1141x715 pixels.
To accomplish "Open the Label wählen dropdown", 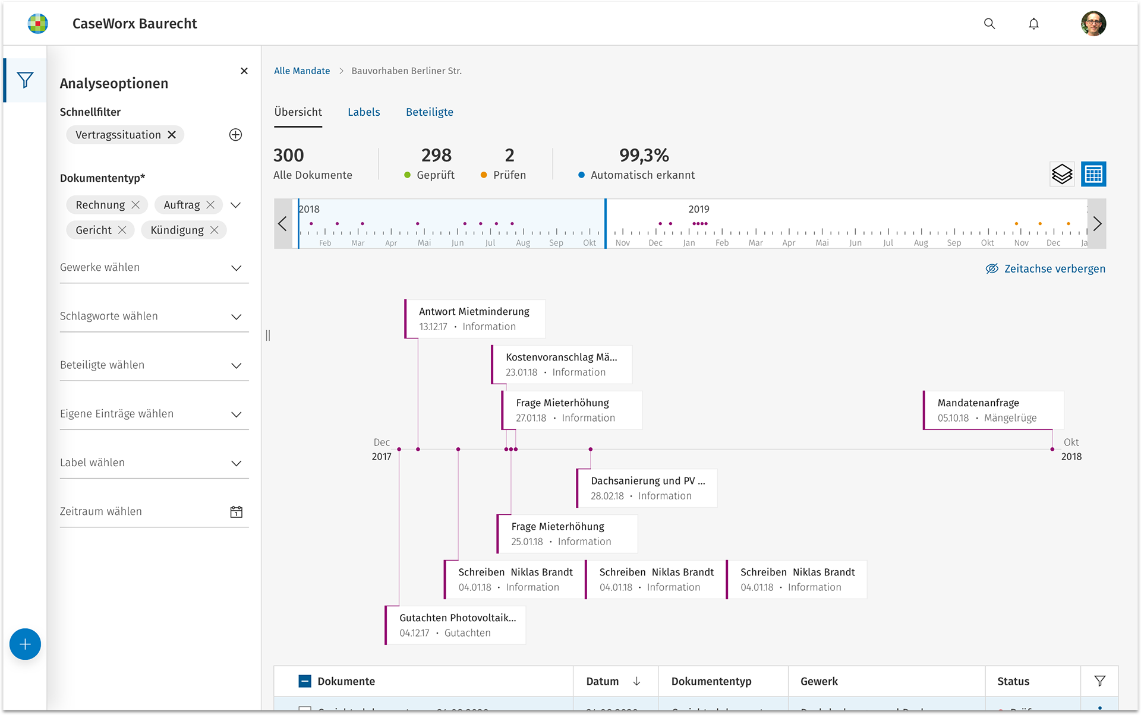I will coord(236,463).
